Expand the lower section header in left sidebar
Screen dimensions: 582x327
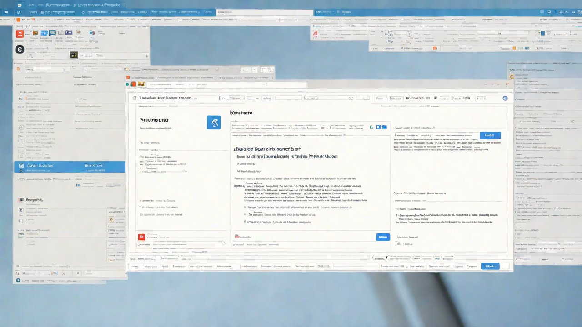coord(20,199)
